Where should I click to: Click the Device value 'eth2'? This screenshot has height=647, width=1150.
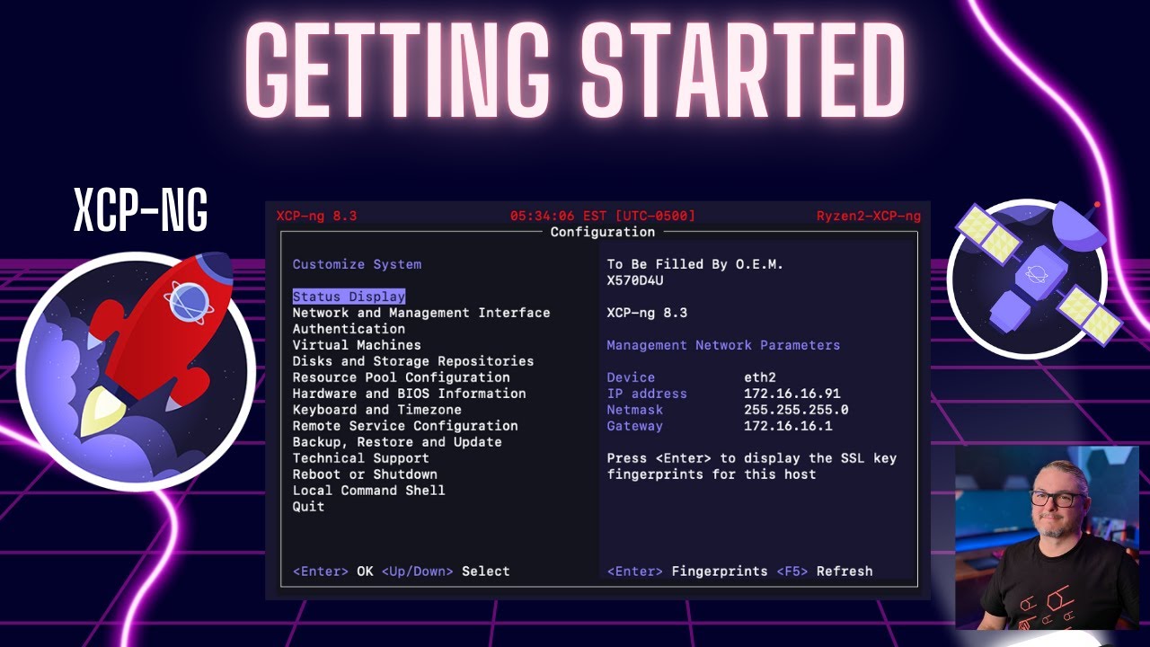pyautogui.click(x=760, y=377)
